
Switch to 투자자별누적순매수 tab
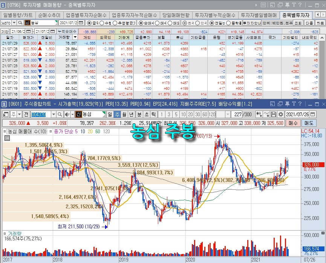[215, 15]
